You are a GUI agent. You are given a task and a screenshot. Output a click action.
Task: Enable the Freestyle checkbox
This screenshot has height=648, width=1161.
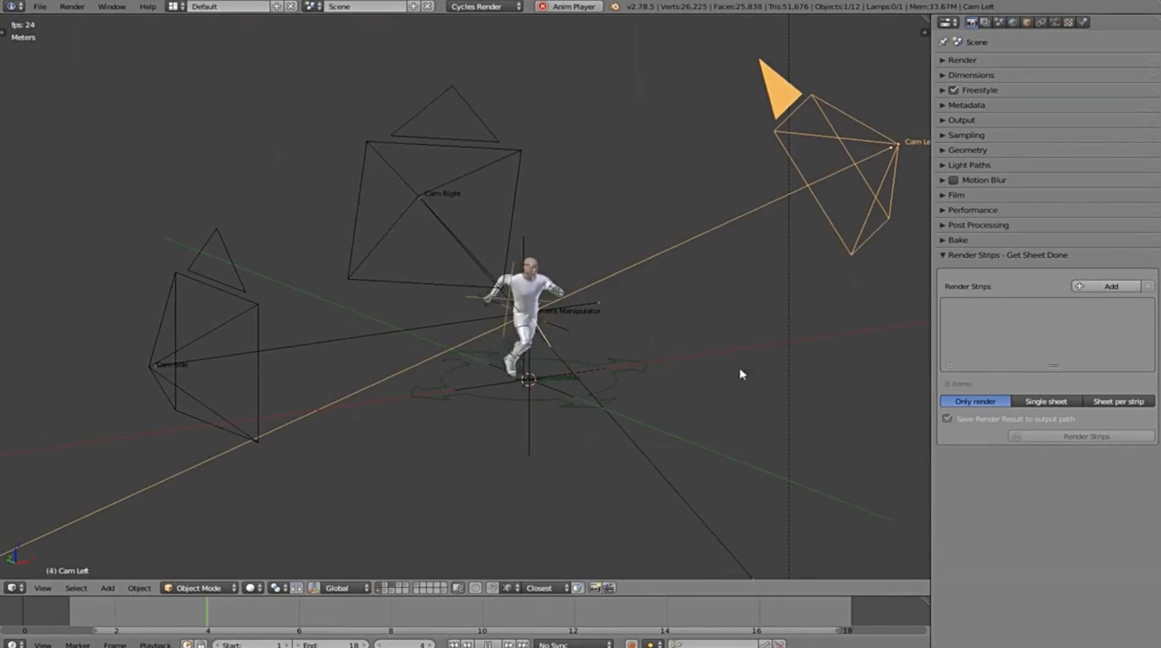(x=954, y=90)
